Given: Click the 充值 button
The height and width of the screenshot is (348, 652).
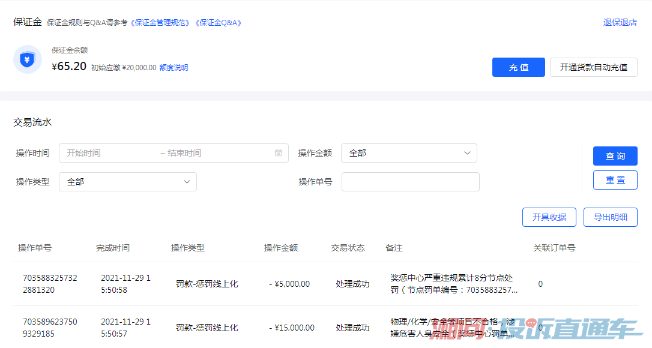Looking at the screenshot, I should [519, 67].
